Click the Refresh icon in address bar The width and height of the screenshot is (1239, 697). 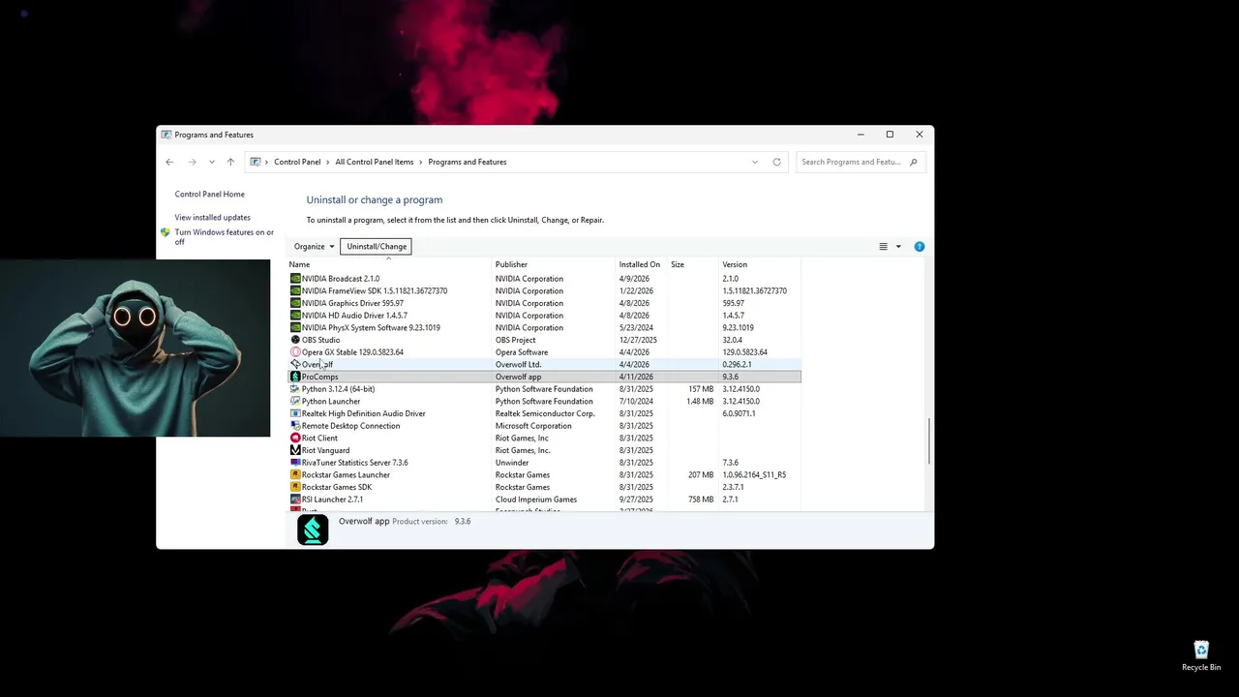click(x=776, y=162)
